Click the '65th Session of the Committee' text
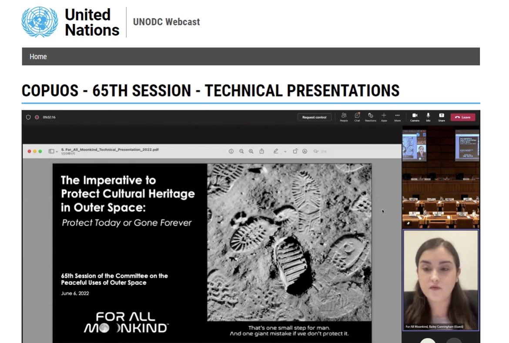 [114, 279]
